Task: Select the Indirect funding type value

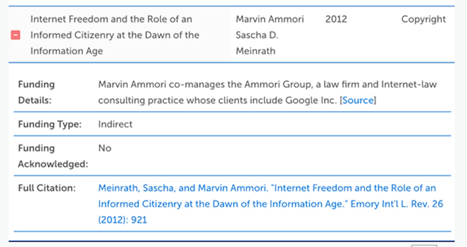Action: [x=115, y=124]
